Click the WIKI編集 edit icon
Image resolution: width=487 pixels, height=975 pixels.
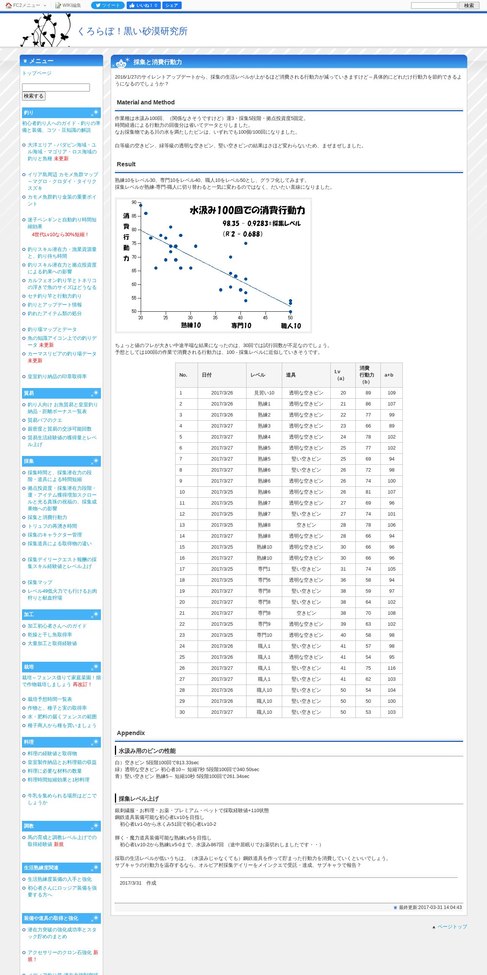(x=58, y=5)
